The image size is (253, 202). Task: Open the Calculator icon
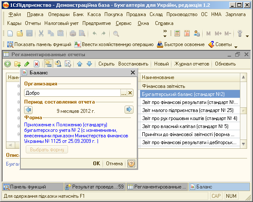click(x=177, y=33)
